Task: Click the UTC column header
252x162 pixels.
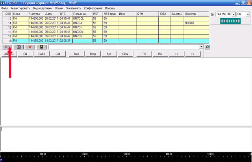Action: pyautogui.click(x=66, y=14)
